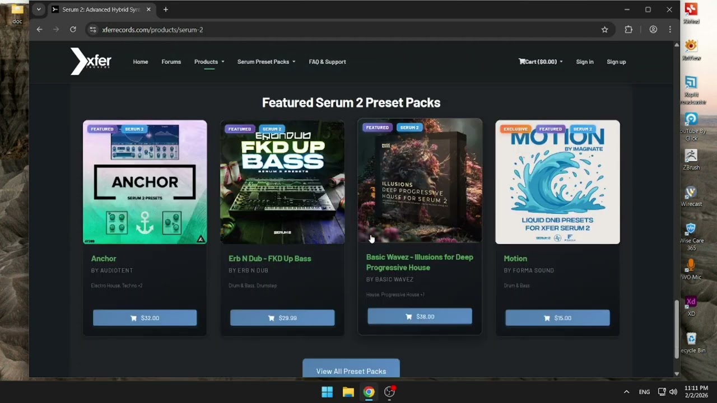Open the XnView desktop icon
Screen dimensions: 717x403
(x=691, y=49)
